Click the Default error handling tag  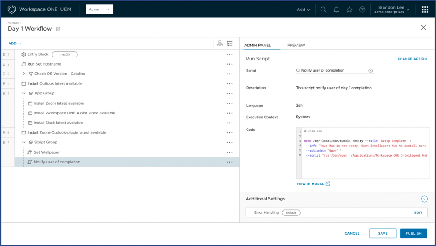[291, 213]
